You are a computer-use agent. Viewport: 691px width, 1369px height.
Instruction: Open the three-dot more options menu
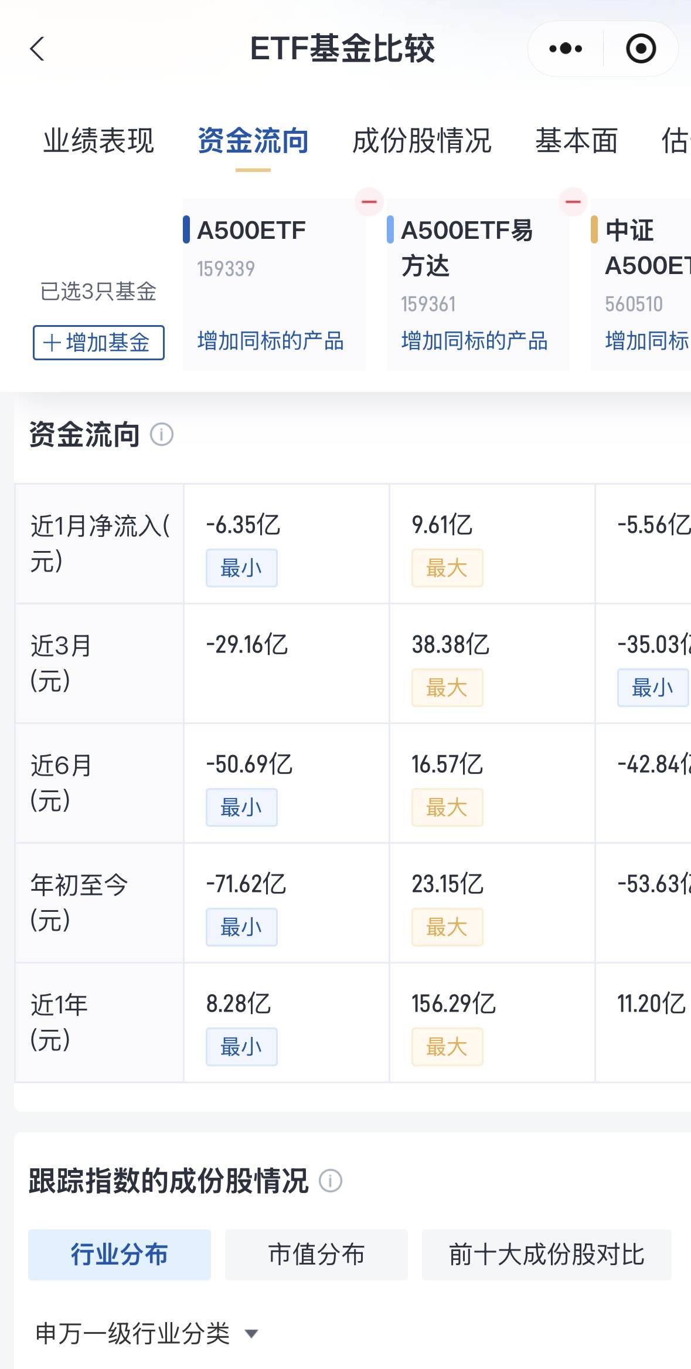(x=566, y=49)
